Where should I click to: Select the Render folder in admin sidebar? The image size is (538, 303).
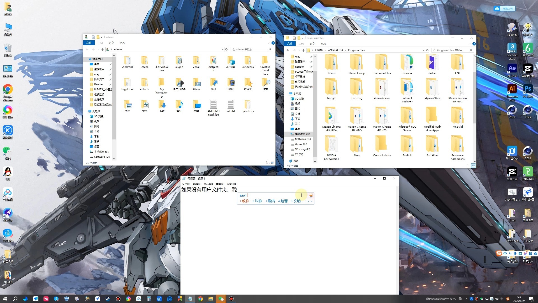point(97,84)
